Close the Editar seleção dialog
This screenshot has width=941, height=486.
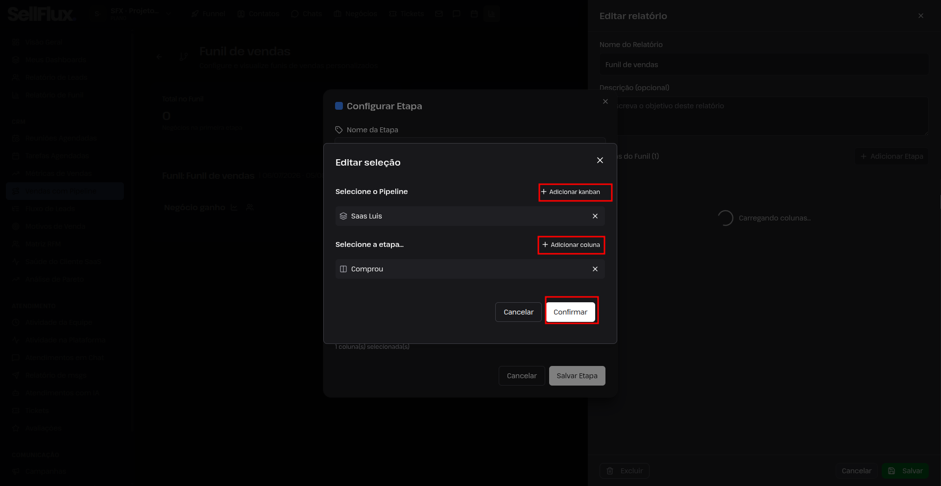pyautogui.click(x=600, y=160)
